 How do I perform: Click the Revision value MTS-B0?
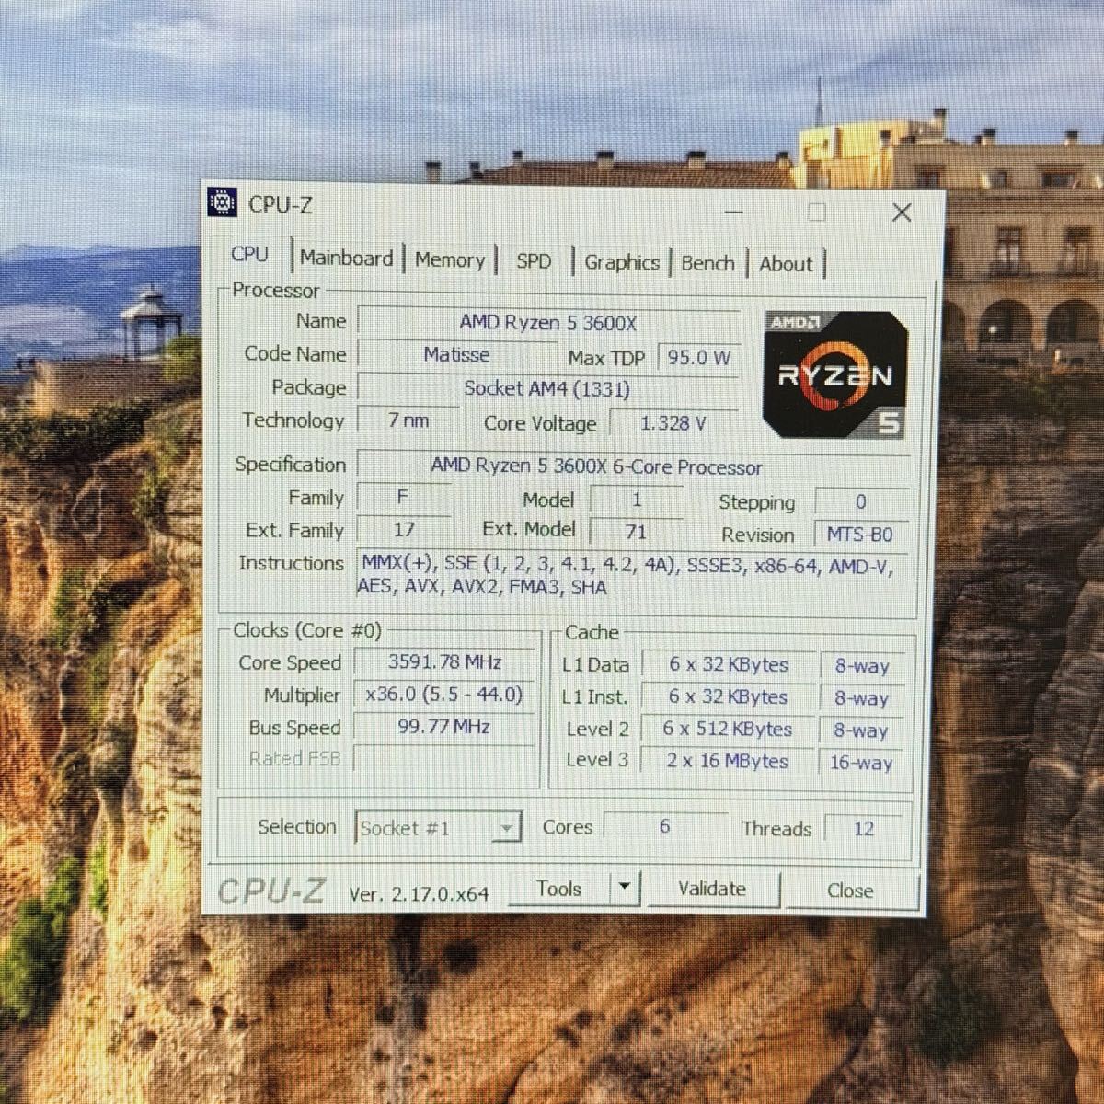click(x=860, y=535)
